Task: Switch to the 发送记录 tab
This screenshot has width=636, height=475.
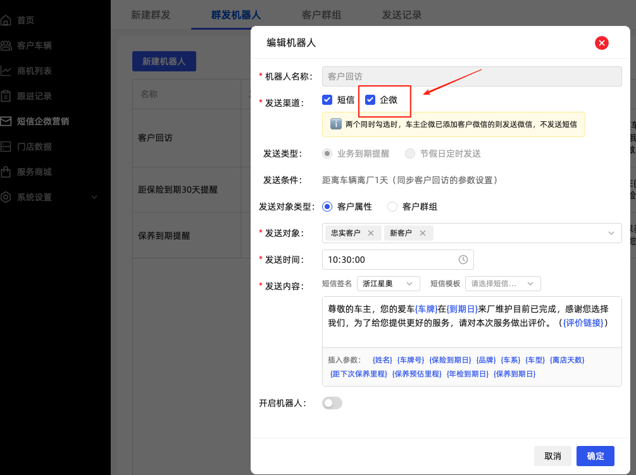Action: click(402, 15)
